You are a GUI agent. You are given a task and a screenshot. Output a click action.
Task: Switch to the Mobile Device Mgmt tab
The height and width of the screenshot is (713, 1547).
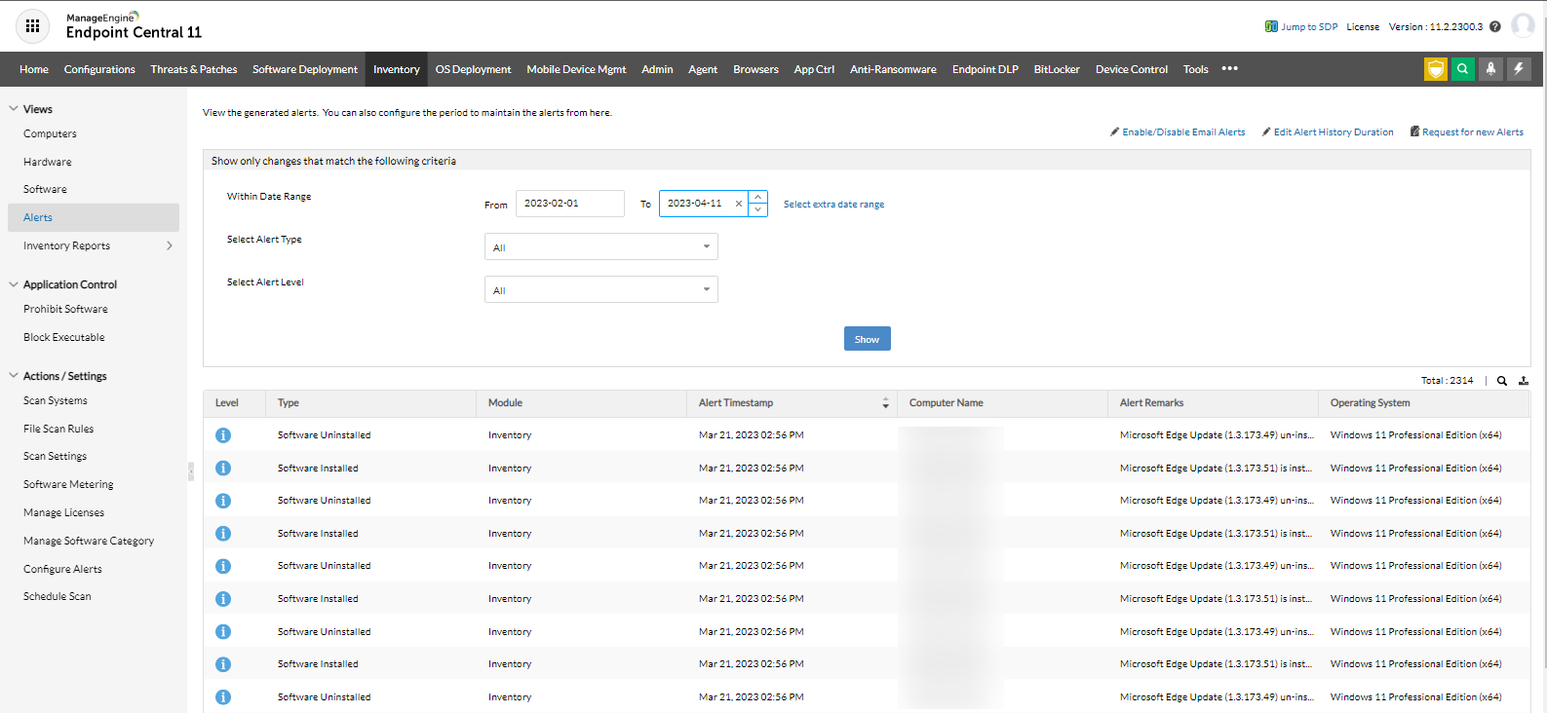[576, 69]
